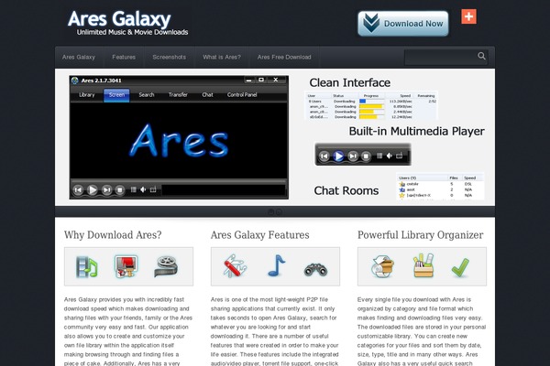
Task: Click the binoculars icon
Action: tap(315, 269)
